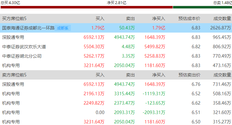
Task: Click the 预估成本价 column header
Action: click(x=189, y=18)
